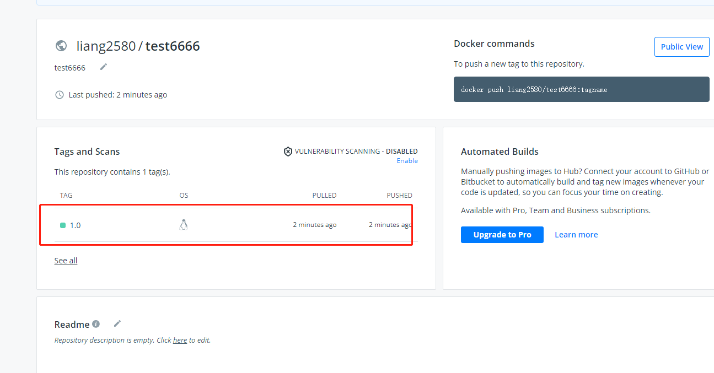Click the globe public-repository icon
Viewport: 714px width, 373px height.
(61, 46)
